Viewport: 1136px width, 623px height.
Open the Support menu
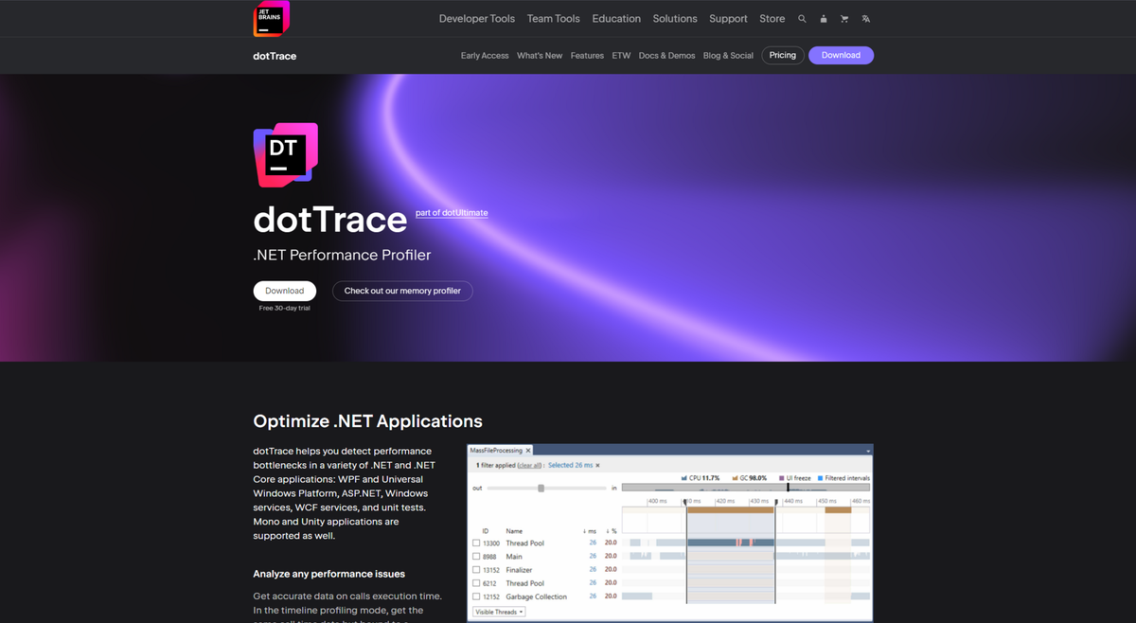coord(728,19)
